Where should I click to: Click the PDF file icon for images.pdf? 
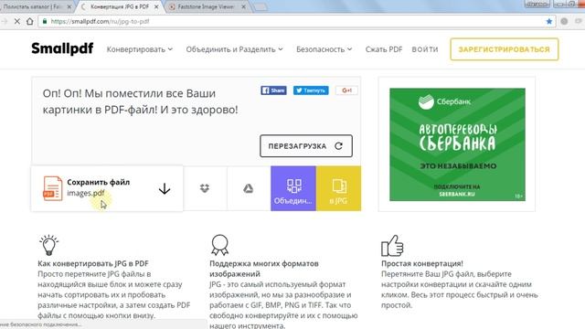pyautogui.click(x=53, y=188)
